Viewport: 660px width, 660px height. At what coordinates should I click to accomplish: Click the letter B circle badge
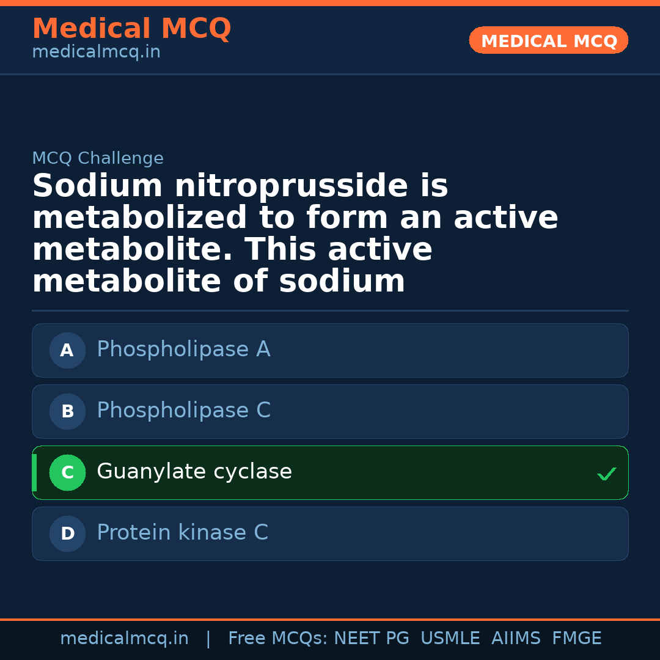[x=67, y=412]
